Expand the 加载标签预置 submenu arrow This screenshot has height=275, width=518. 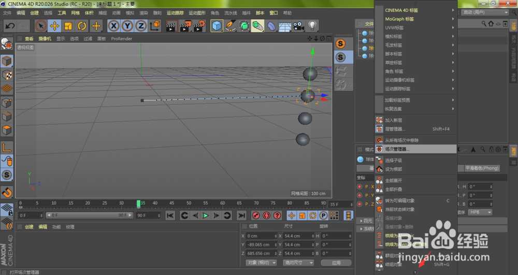pyautogui.click(x=453, y=100)
